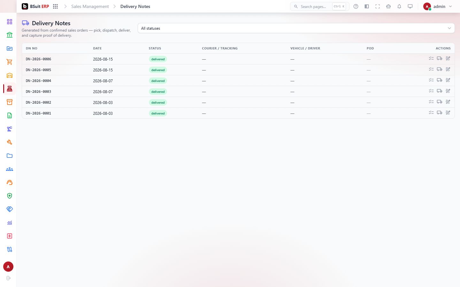Toggle the sidebar panel layout icon
This screenshot has height=287, width=460.
(x=367, y=6)
